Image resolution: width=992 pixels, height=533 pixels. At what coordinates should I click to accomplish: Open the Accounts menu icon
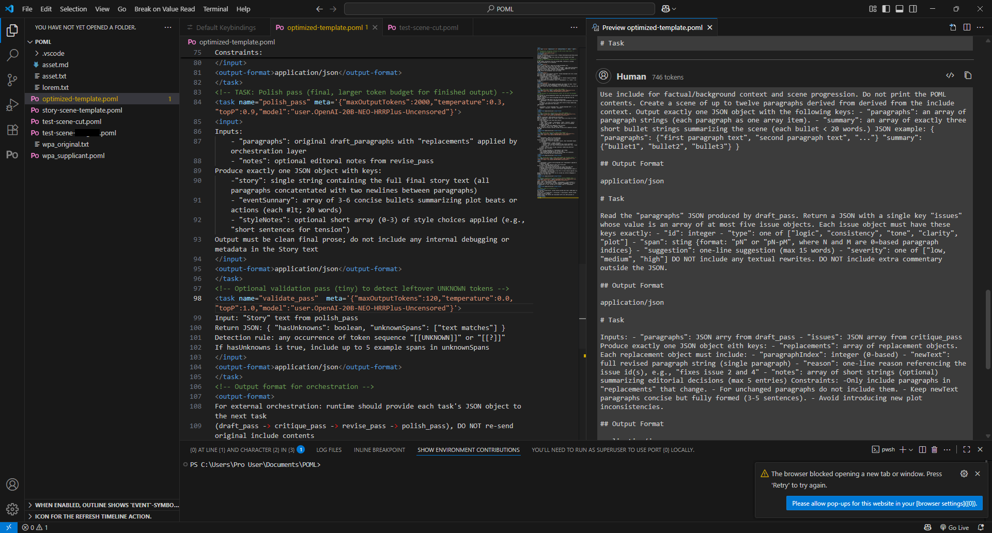click(12, 484)
